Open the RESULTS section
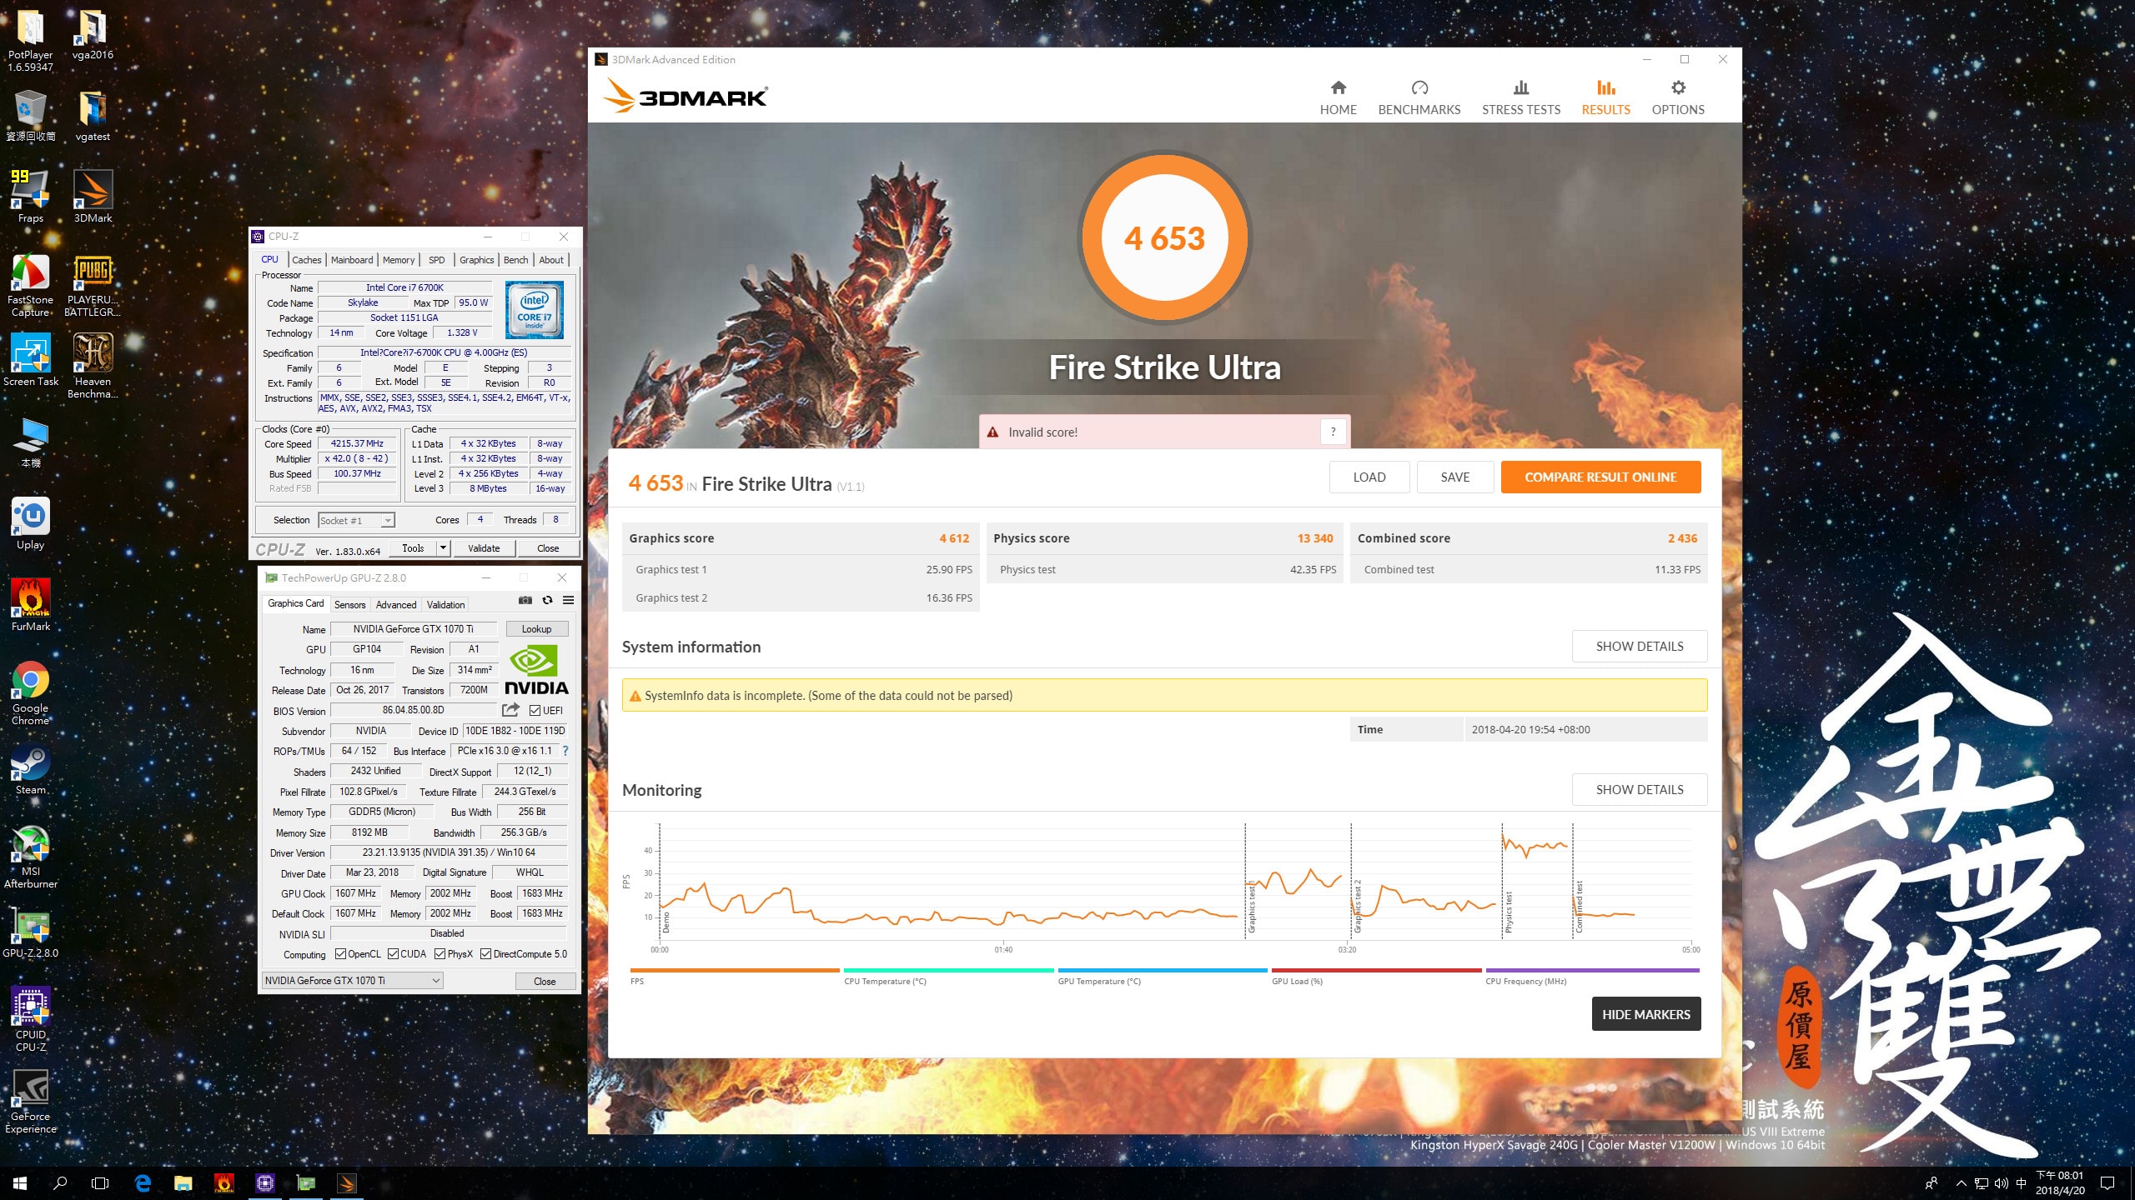The image size is (2135, 1200). pyautogui.click(x=1605, y=97)
